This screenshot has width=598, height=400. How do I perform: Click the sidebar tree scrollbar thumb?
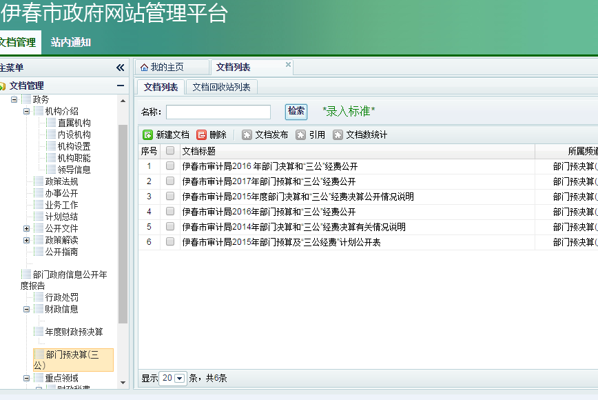pos(123,223)
